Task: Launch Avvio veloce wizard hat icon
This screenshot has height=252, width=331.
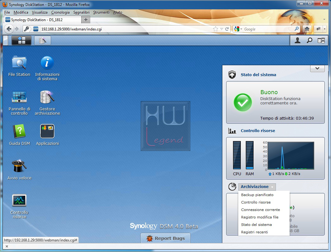Action: [19, 170]
